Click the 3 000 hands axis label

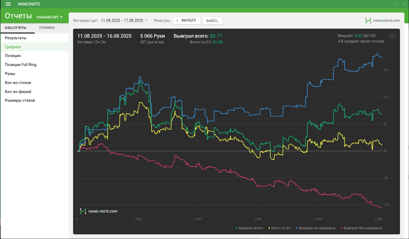tap(258, 219)
